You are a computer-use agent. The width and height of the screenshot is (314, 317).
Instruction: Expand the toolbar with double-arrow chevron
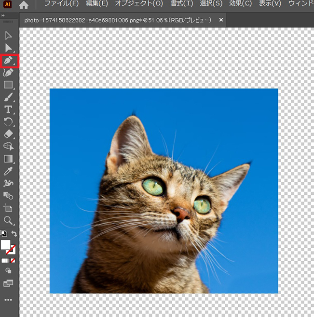click(4, 16)
